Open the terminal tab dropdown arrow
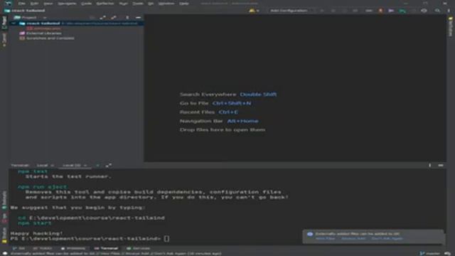Image resolution: width=455 pixels, height=256 pixels. [108, 166]
